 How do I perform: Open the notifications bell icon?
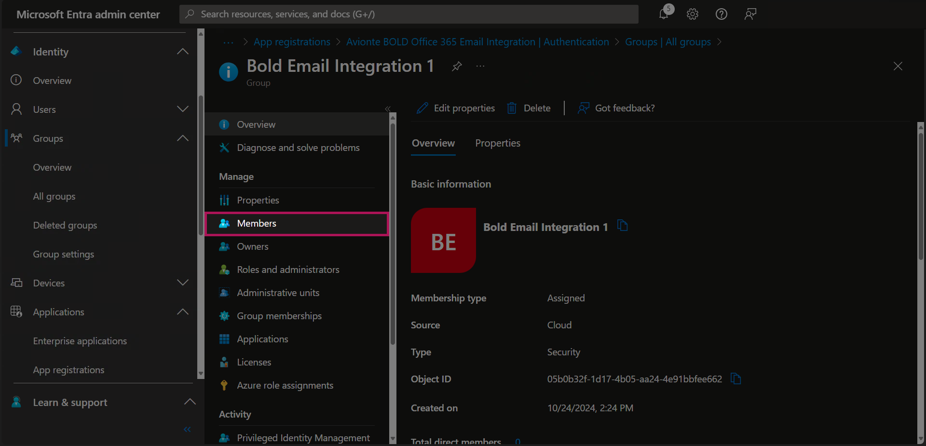pos(664,14)
